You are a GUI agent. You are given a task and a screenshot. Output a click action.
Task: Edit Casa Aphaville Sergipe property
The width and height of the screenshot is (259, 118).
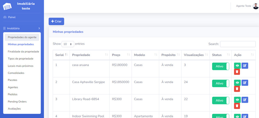pyautogui.click(x=245, y=83)
